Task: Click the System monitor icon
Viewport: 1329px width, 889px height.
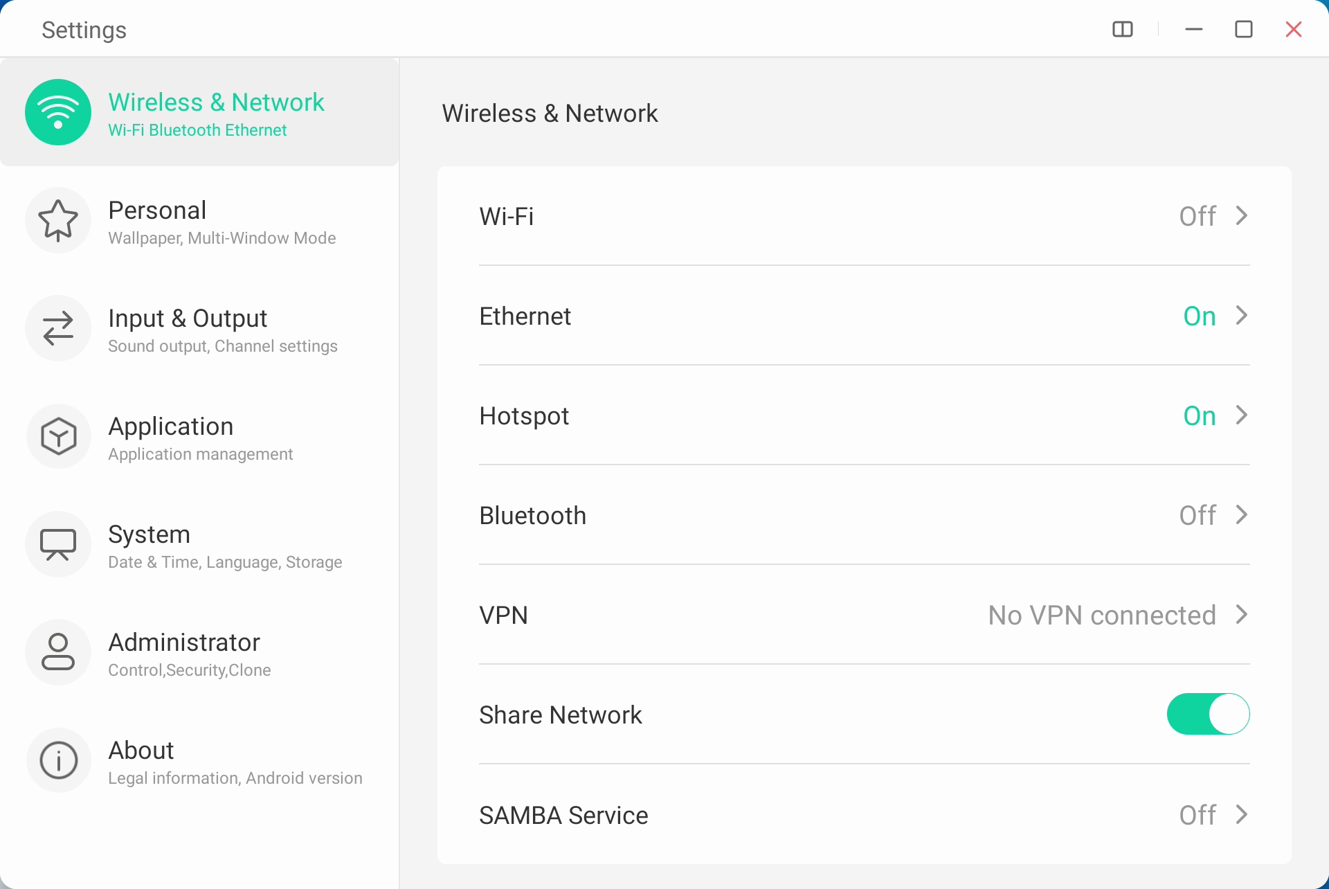Action: click(58, 544)
